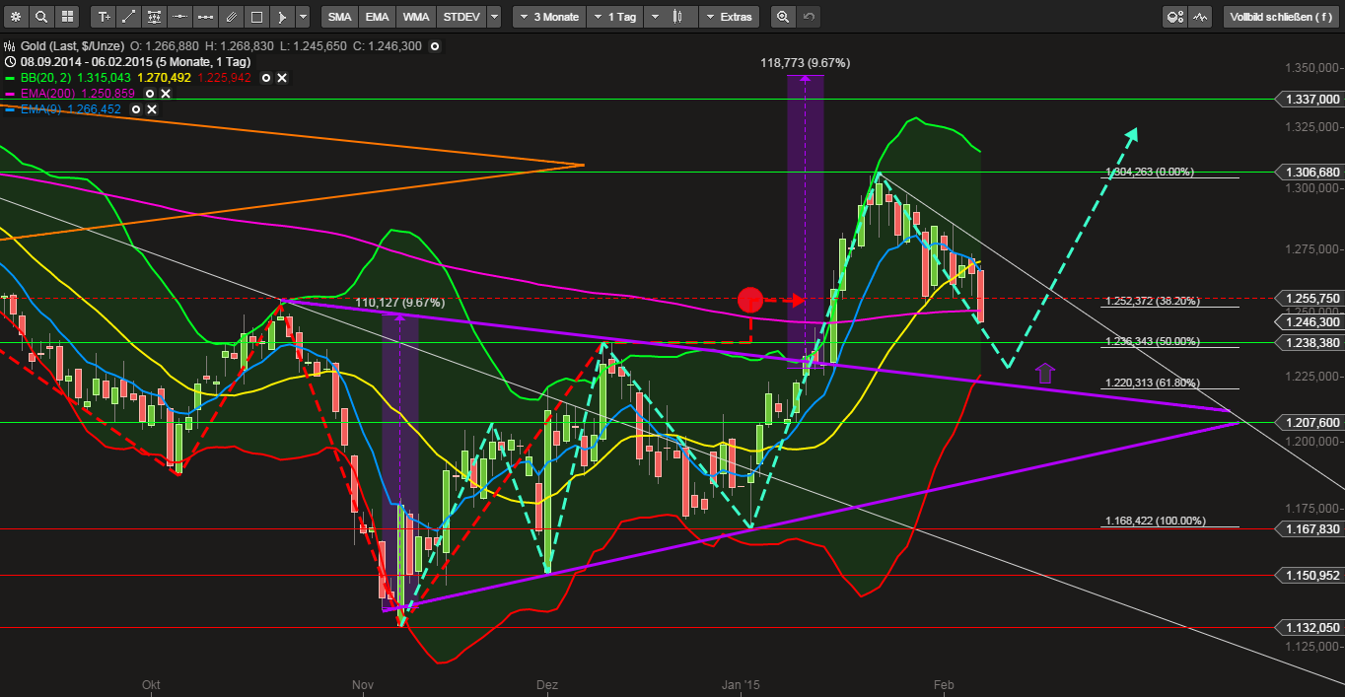Viewport: 1345px width, 697px height.
Task: Select the line segment tool
Action: 205,17
